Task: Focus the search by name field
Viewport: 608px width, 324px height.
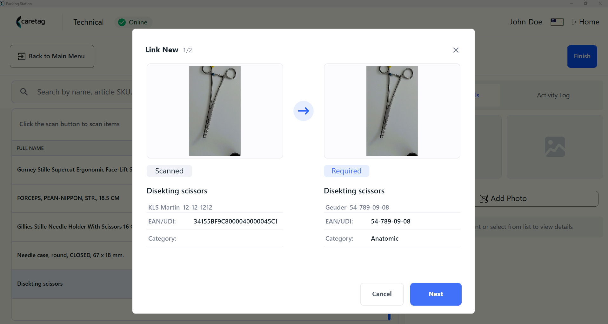Action: 84,92
